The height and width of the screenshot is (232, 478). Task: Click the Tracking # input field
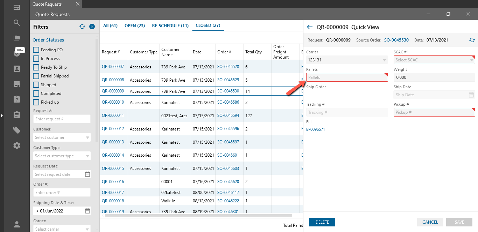[x=347, y=112]
